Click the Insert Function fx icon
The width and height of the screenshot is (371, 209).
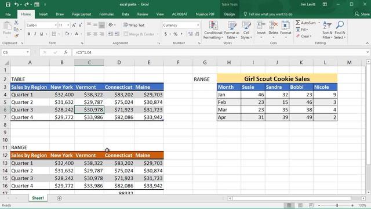click(66, 52)
